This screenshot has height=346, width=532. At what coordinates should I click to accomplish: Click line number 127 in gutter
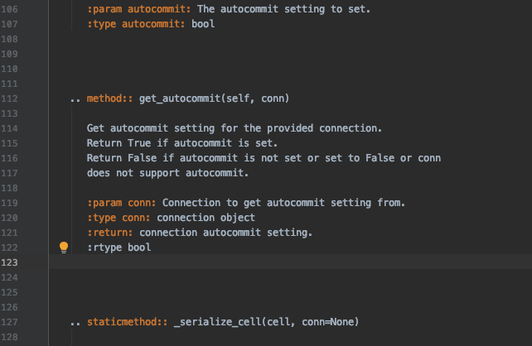click(9, 322)
